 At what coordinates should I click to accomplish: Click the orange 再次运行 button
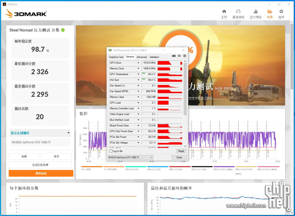click(x=41, y=173)
